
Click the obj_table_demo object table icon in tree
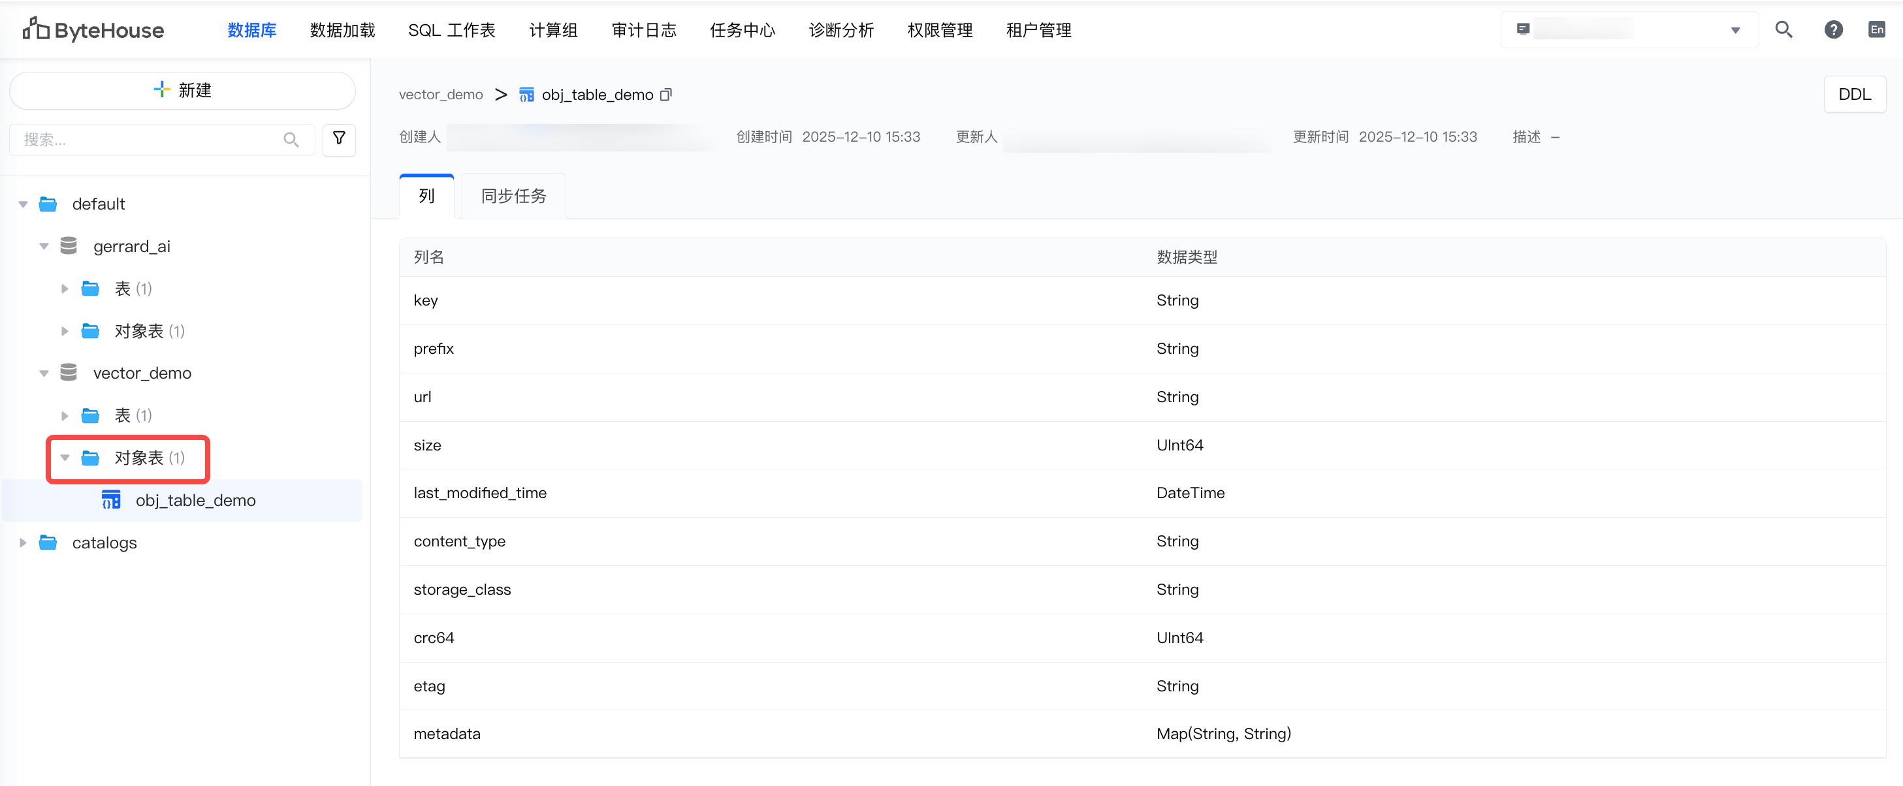pos(111,500)
